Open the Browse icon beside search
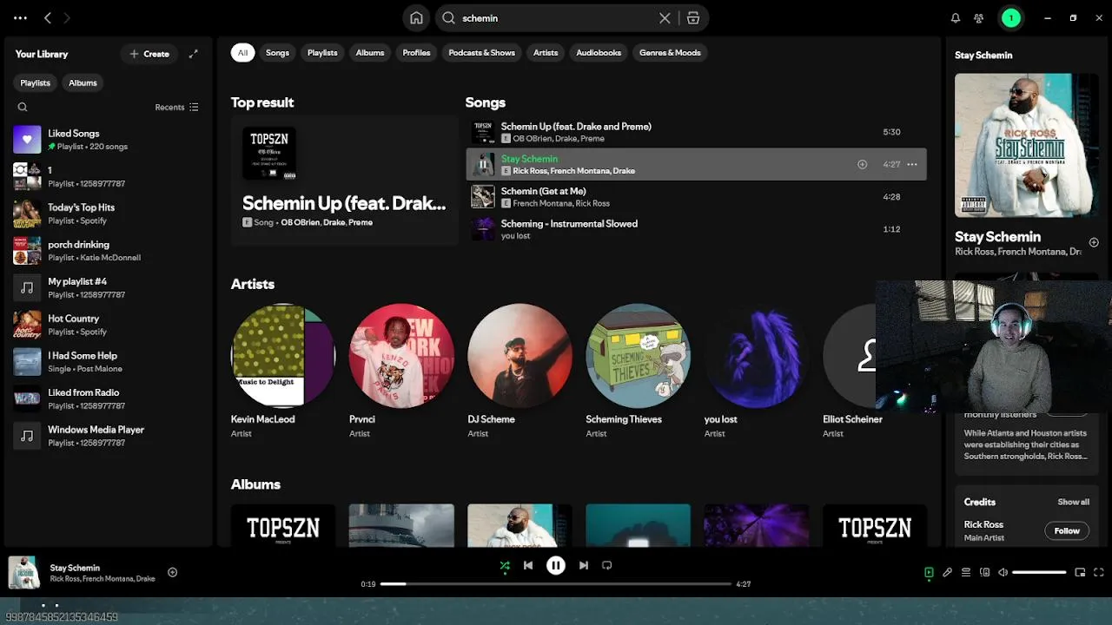1112x625 pixels. click(692, 17)
